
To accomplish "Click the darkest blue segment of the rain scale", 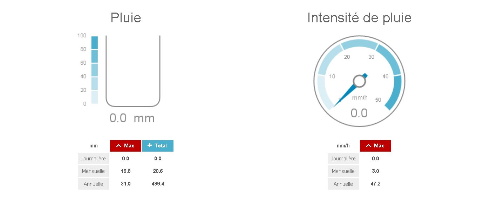I will click(x=95, y=43).
